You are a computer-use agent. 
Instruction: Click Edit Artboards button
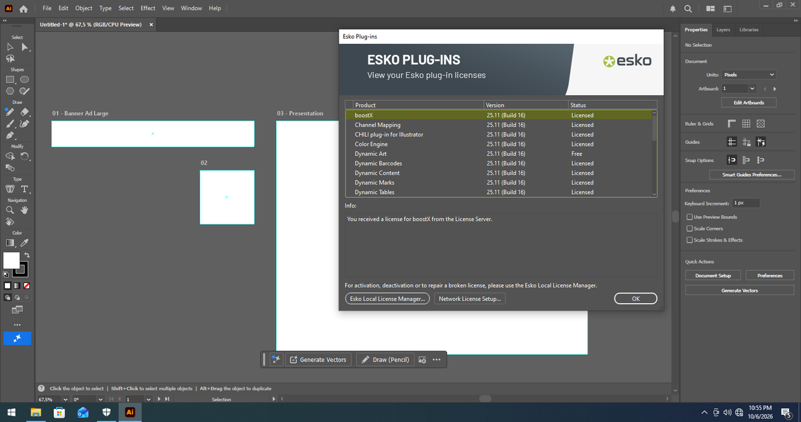(x=749, y=103)
